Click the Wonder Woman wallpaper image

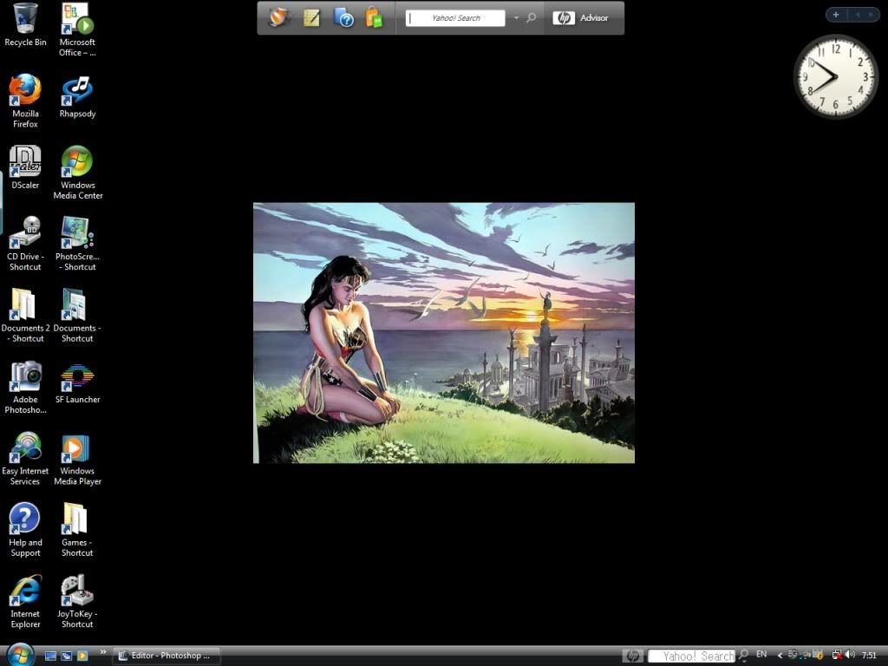(x=444, y=333)
